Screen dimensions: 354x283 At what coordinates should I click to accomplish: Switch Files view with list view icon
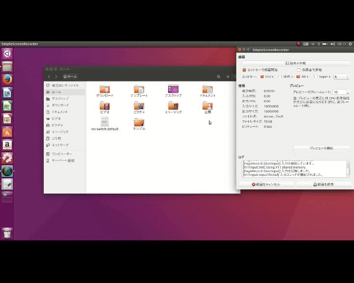click(228, 77)
